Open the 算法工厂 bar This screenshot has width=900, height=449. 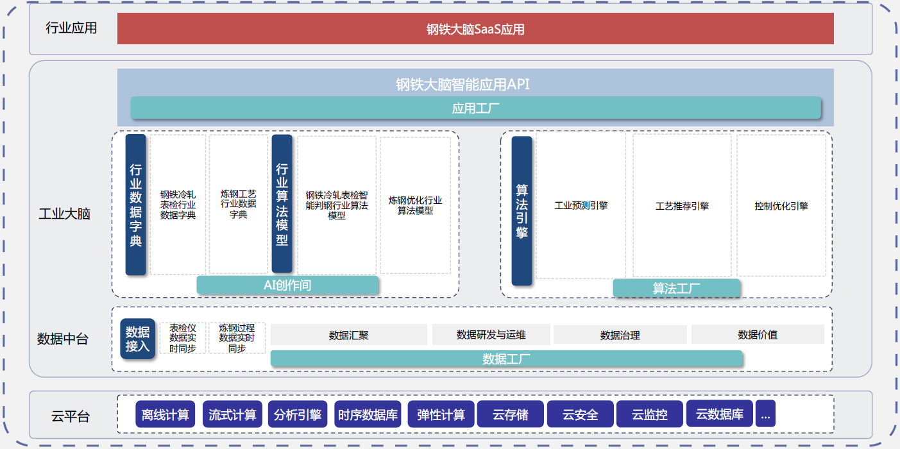[676, 289]
